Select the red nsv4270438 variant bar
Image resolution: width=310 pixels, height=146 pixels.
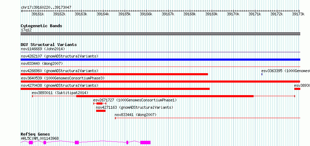[115, 89]
